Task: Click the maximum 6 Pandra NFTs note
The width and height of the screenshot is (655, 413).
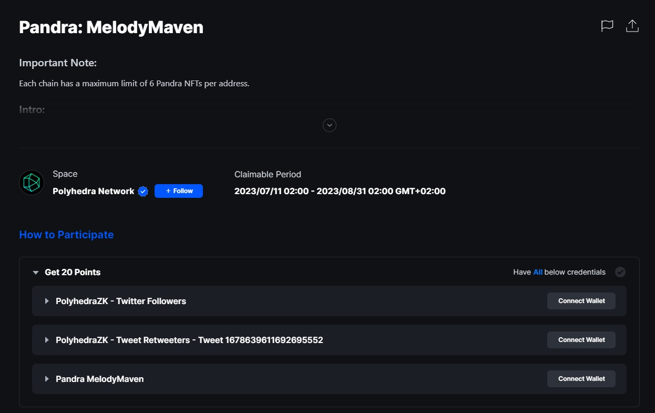Action: click(134, 84)
